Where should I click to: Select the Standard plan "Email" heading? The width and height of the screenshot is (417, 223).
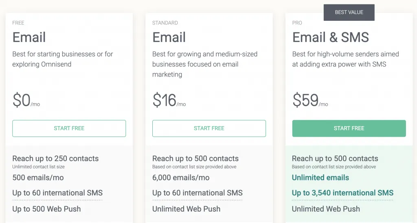click(169, 37)
